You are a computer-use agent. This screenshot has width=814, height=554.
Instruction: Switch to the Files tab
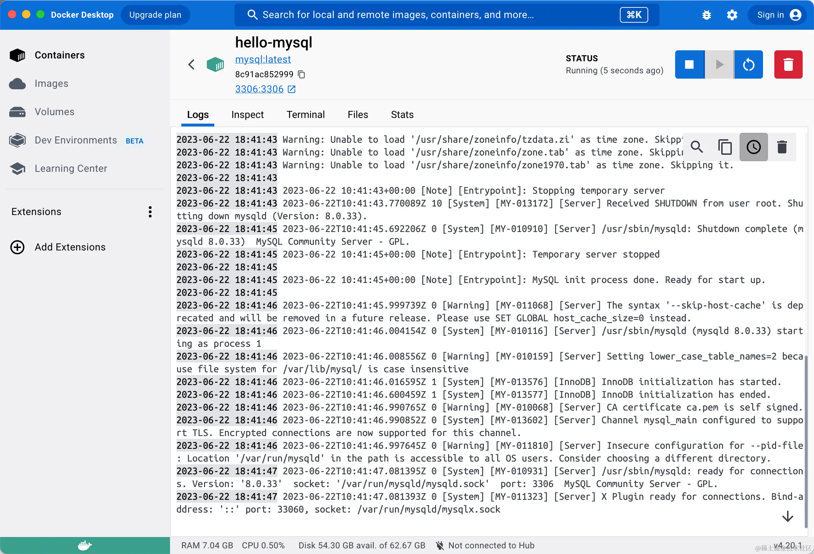pos(358,115)
